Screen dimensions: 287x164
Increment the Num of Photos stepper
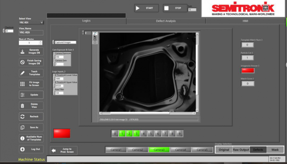(x=41, y=42)
